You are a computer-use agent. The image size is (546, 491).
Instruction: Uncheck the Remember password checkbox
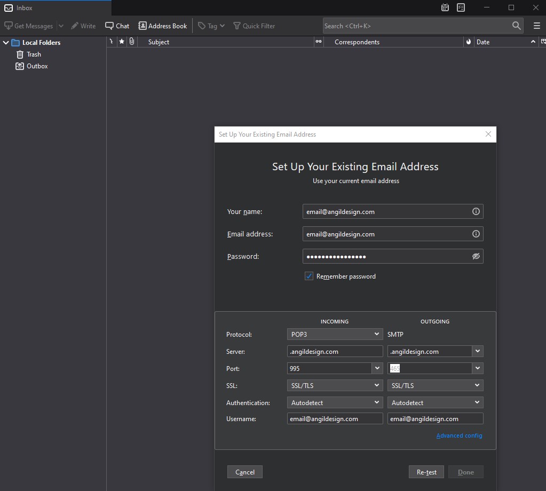click(309, 276)
